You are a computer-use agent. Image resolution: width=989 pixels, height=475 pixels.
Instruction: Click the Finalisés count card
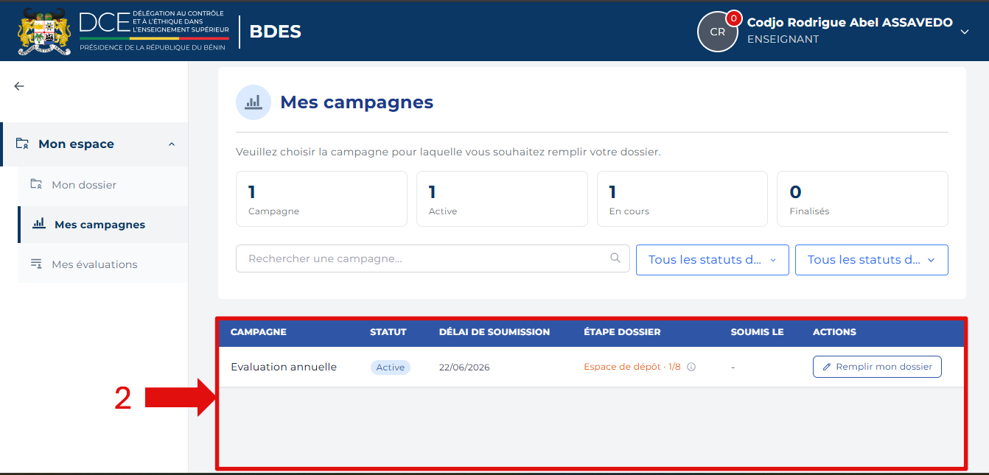point(862,199)
